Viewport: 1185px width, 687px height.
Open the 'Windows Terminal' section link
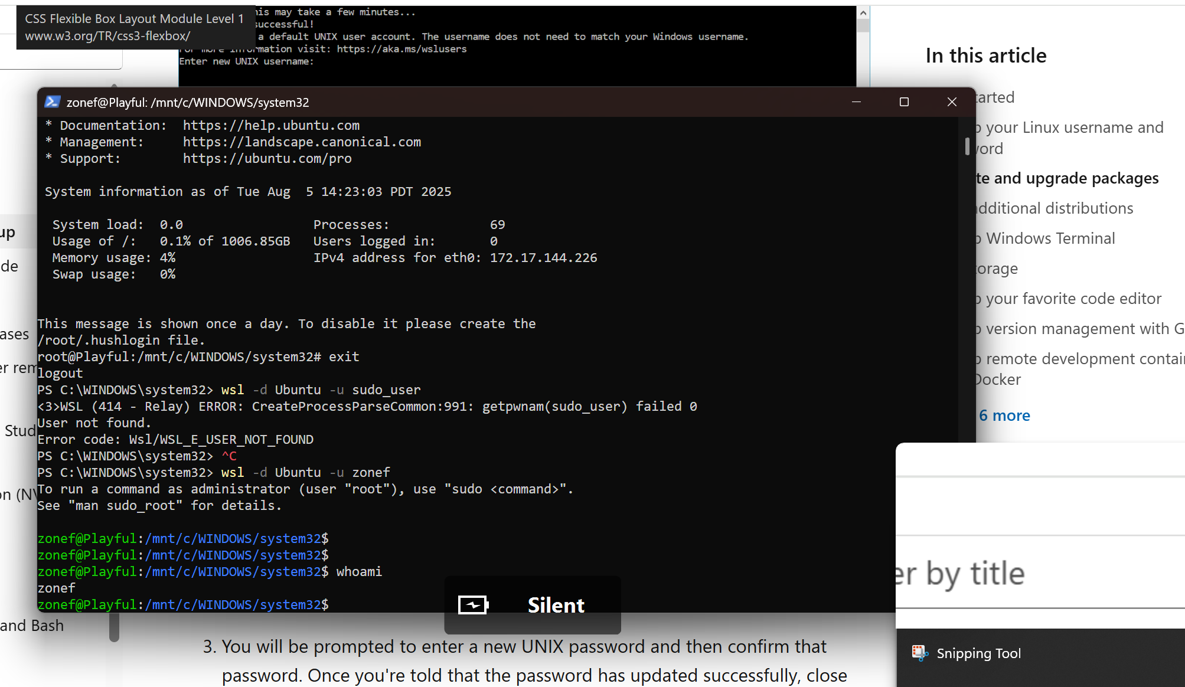(1050, 238)
